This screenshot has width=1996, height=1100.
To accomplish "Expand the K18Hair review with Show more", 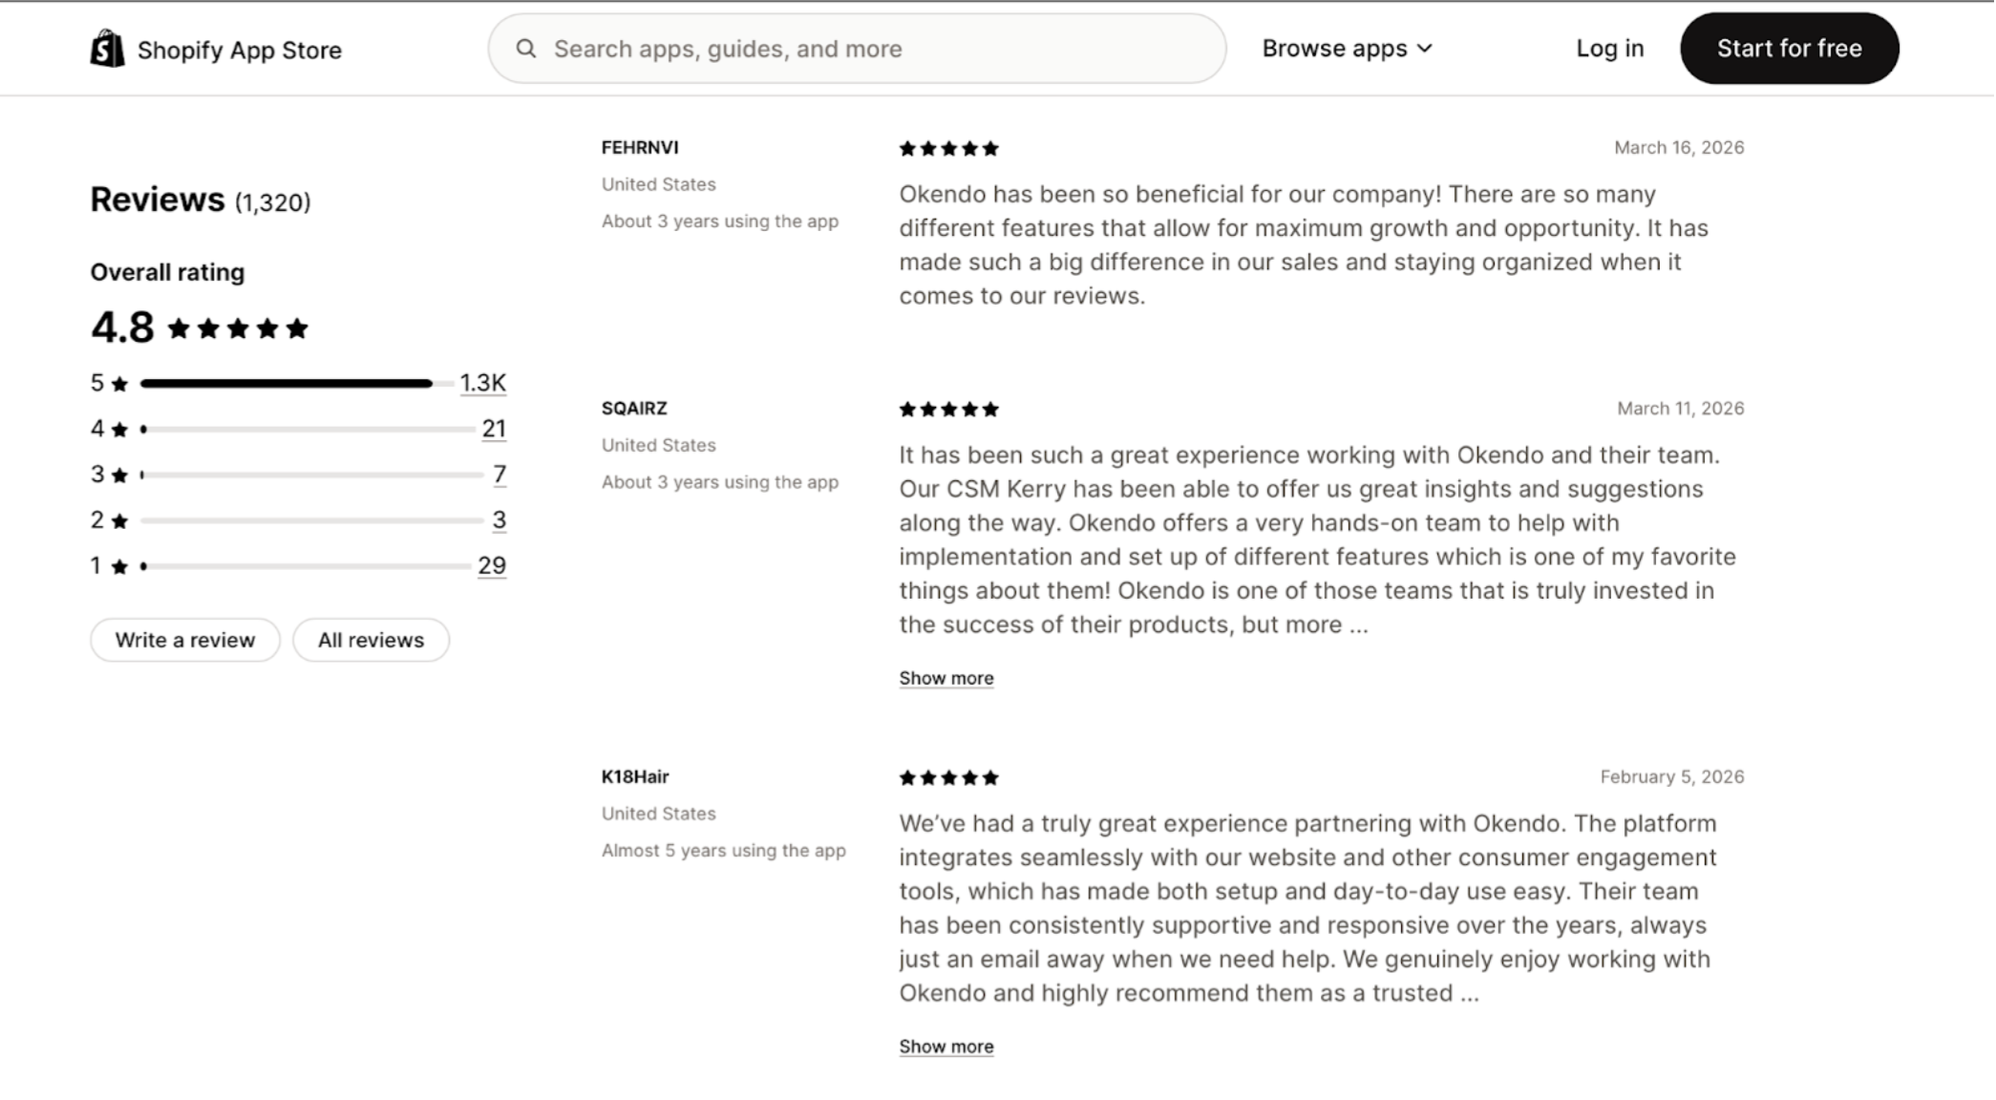I will 945,1047.
